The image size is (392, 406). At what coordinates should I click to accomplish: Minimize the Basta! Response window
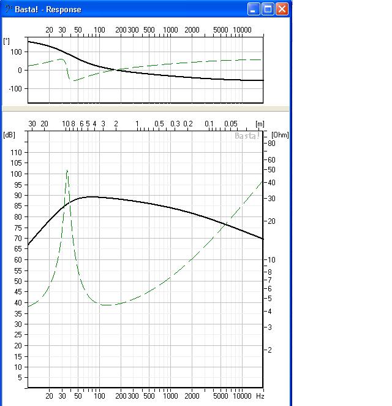tap(254, 9)
